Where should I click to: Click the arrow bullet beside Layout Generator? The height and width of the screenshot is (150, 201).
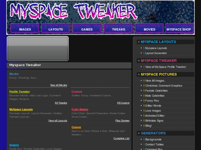[141, 53]
